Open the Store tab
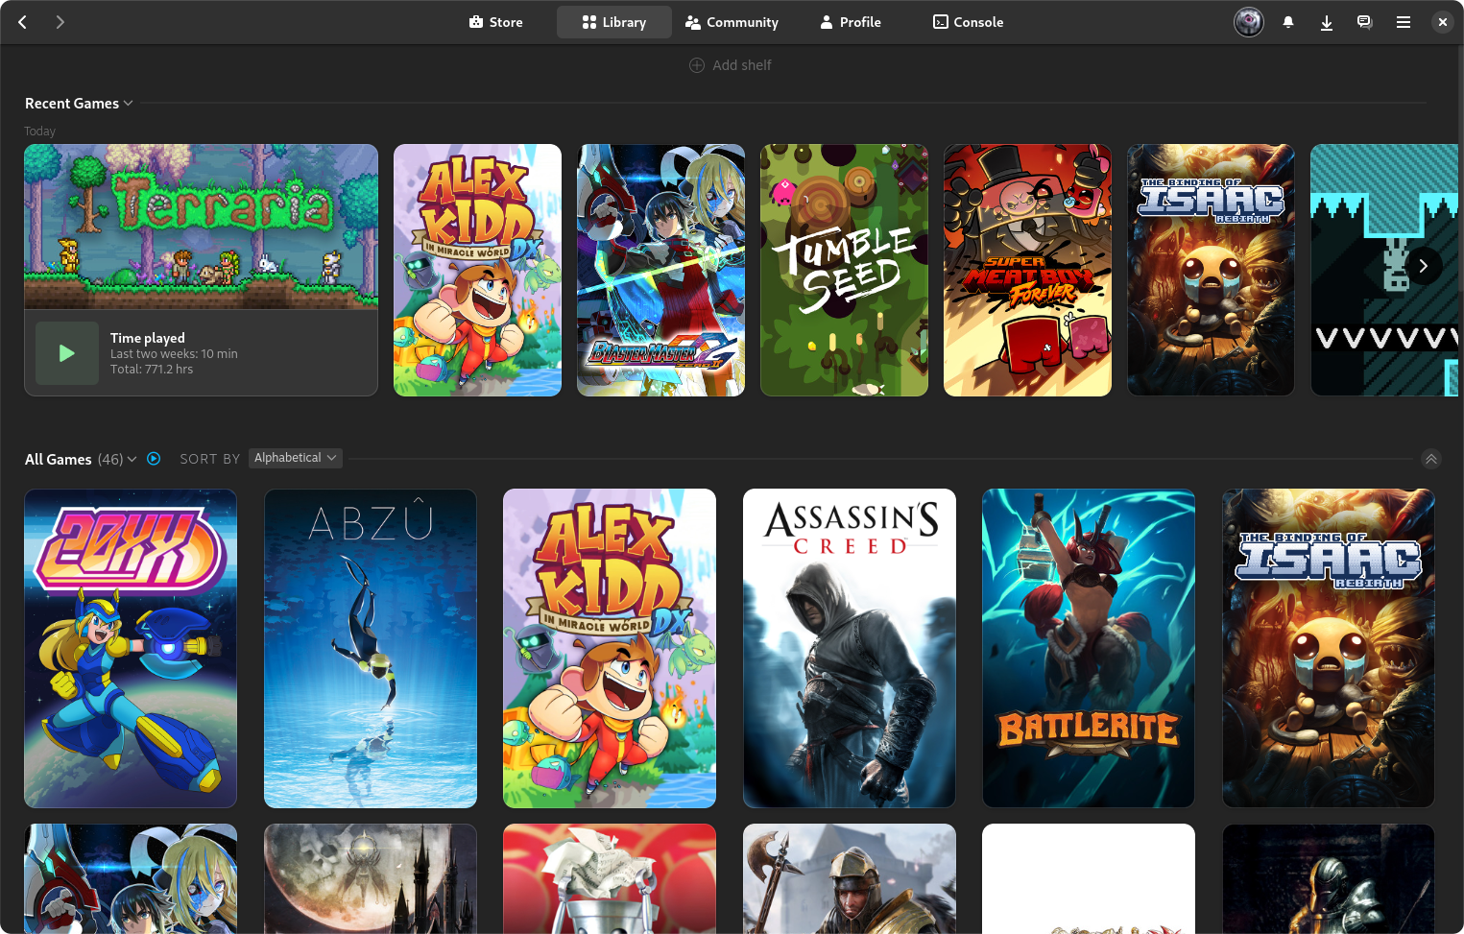Image resolution: width=1464 pixels, height=934 pixels. coord(496,22)
